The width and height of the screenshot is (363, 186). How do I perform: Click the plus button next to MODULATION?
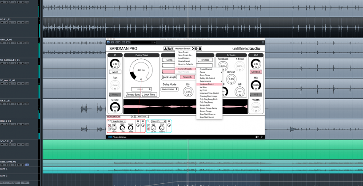pos(133,117)
